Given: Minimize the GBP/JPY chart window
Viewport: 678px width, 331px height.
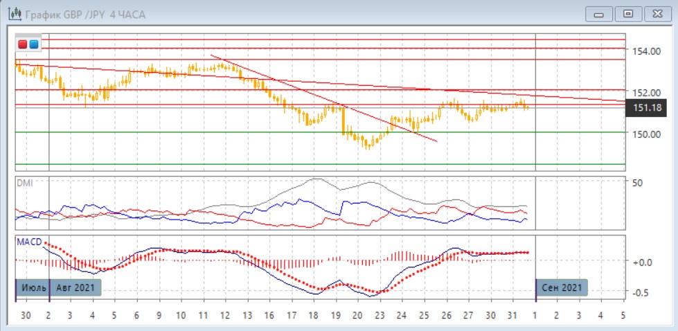Looking at the screenshot, I should click(599, 14).
